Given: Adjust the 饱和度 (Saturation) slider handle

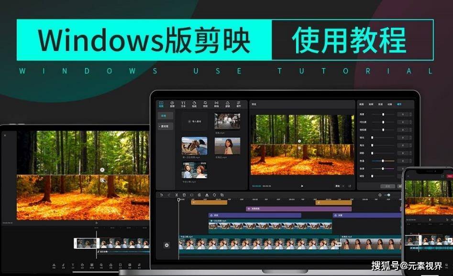Looking at the screenshot, I should [x=383, y=130].
